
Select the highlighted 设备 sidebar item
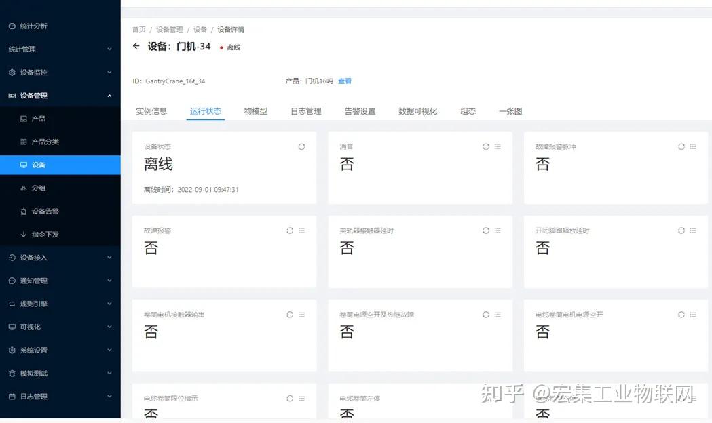[60, 165]
